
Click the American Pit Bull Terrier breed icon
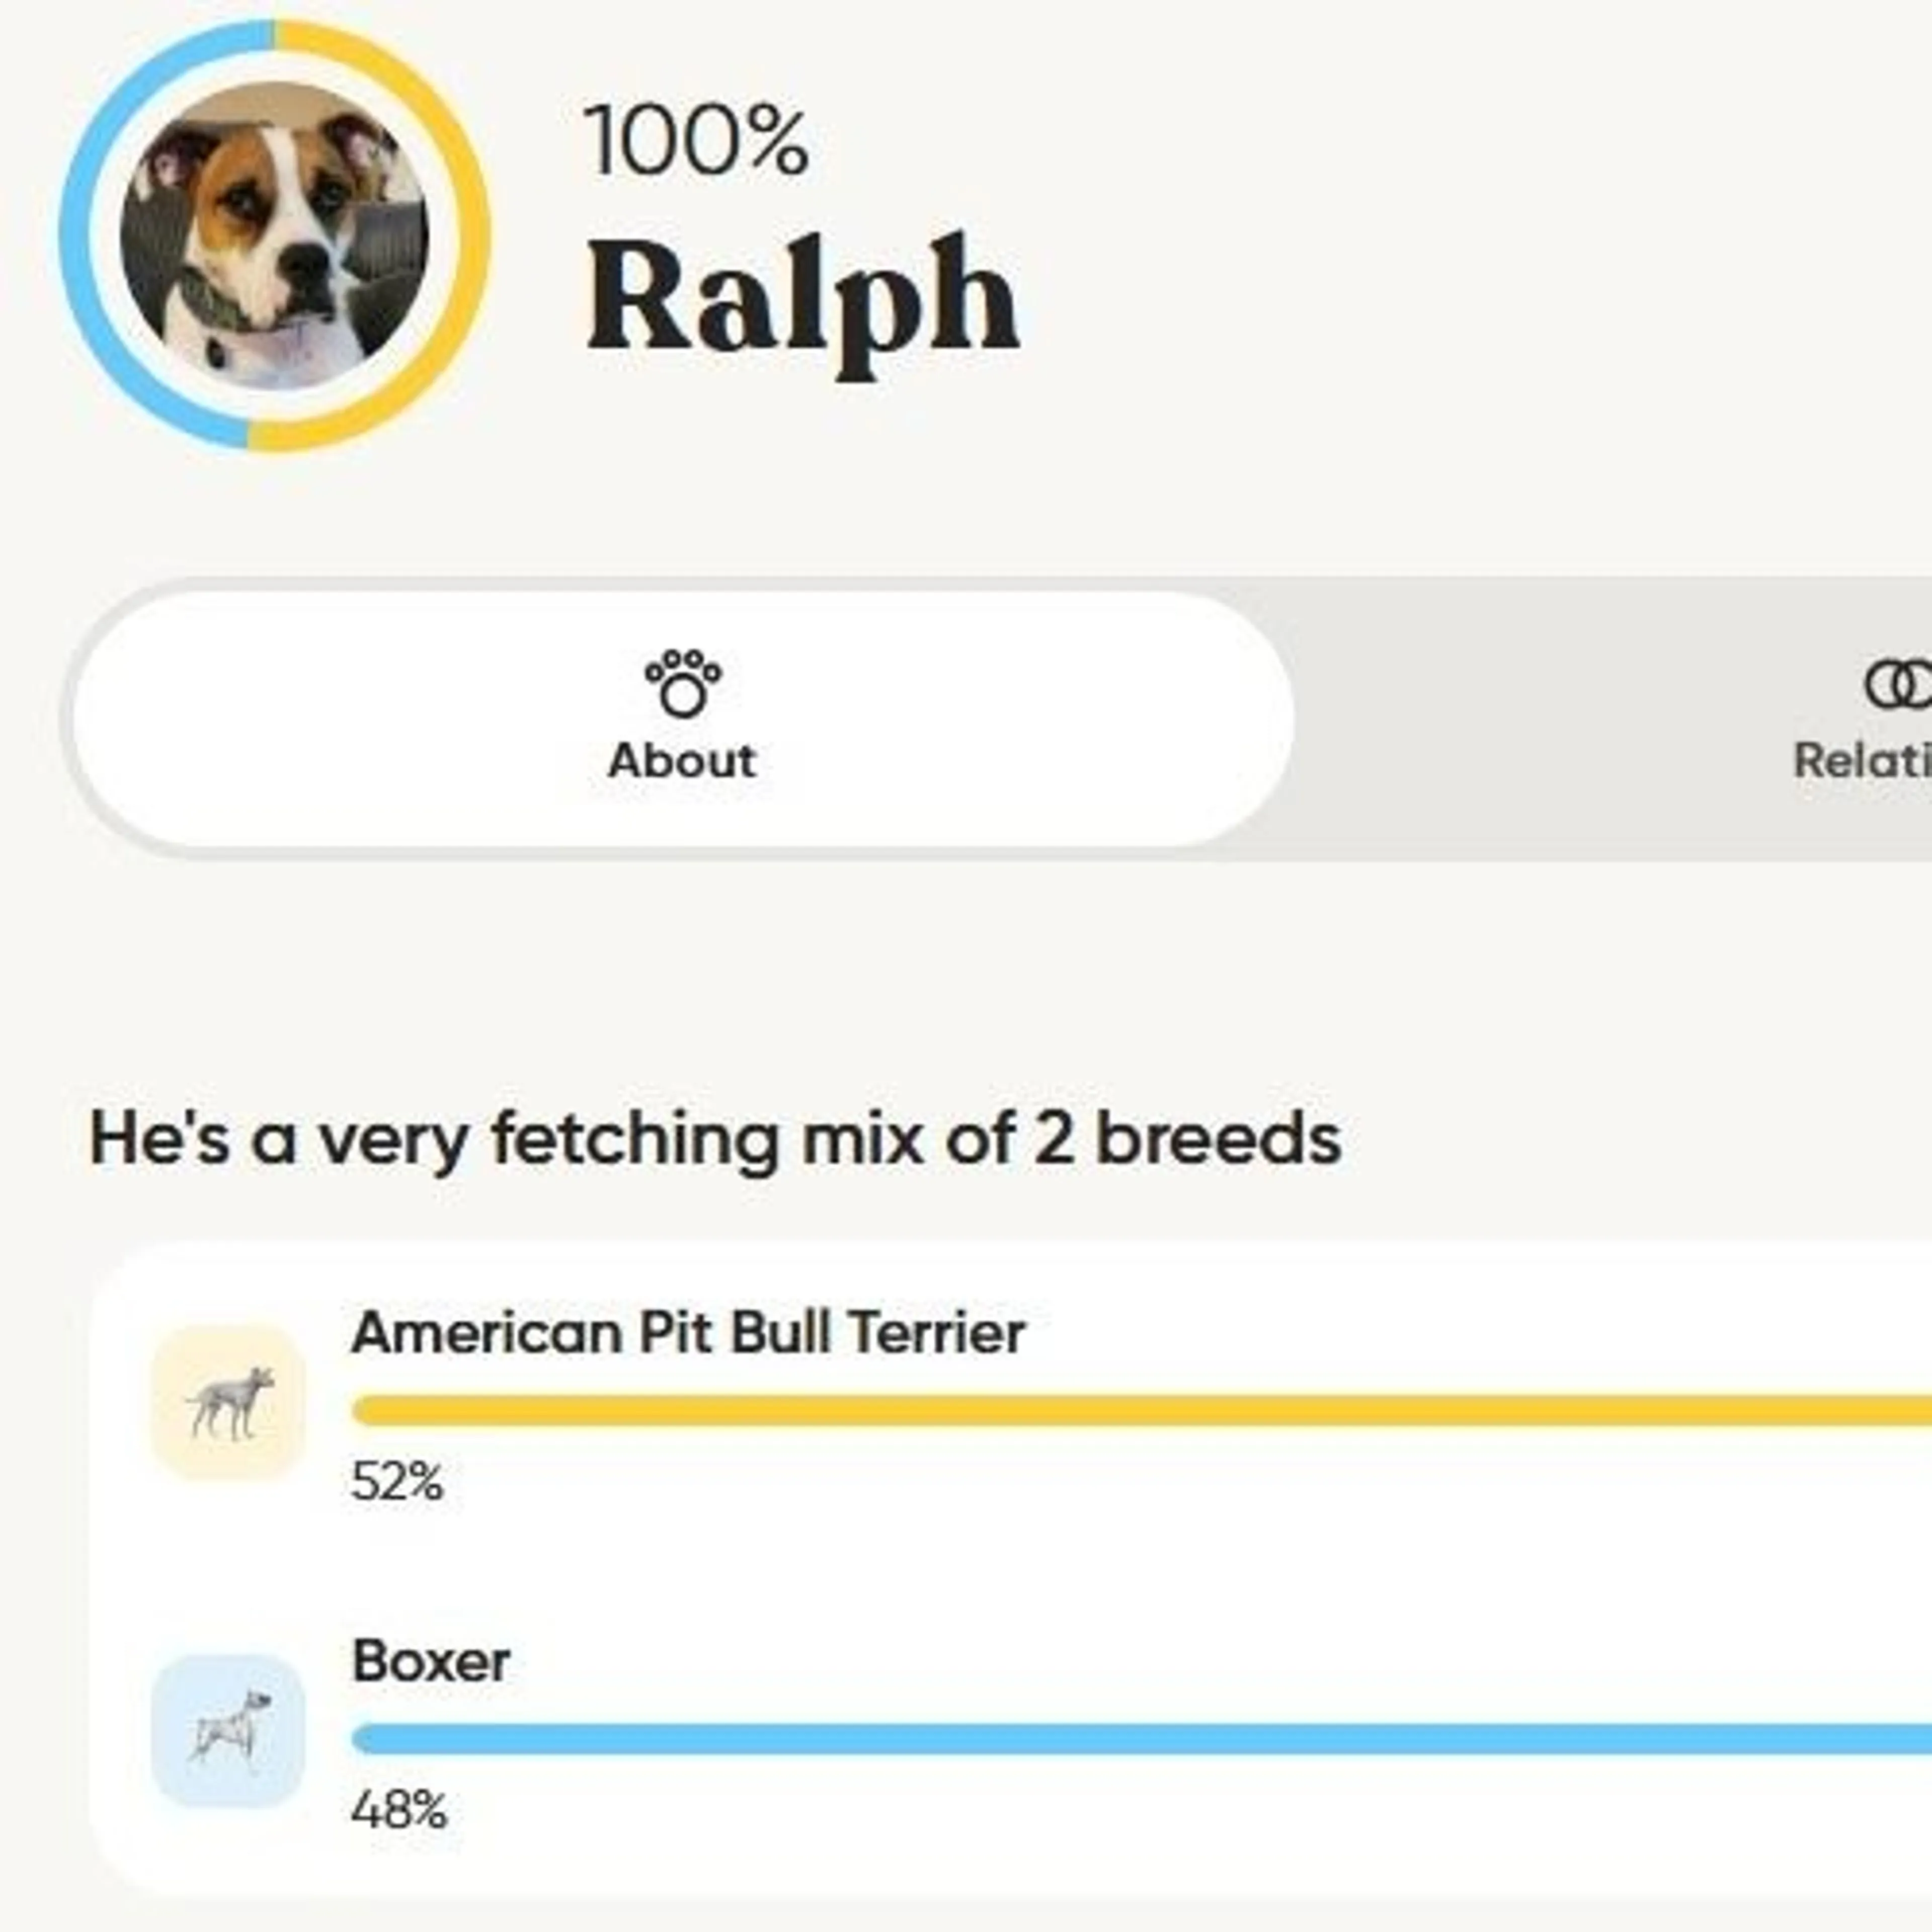tap(228, 1403)
